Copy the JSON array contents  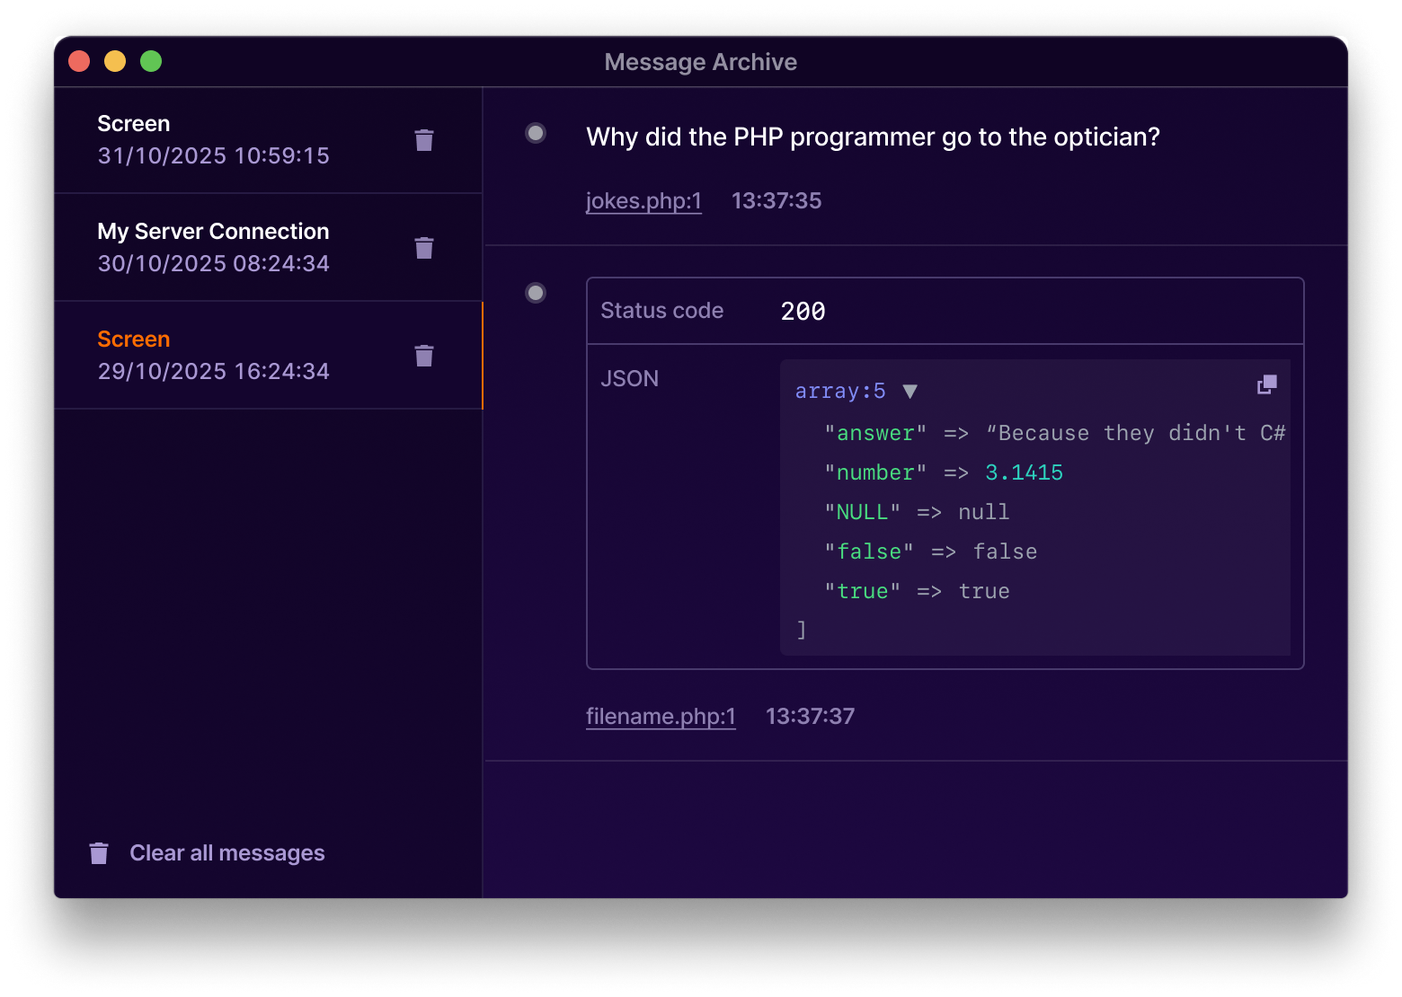[1266, 385]
